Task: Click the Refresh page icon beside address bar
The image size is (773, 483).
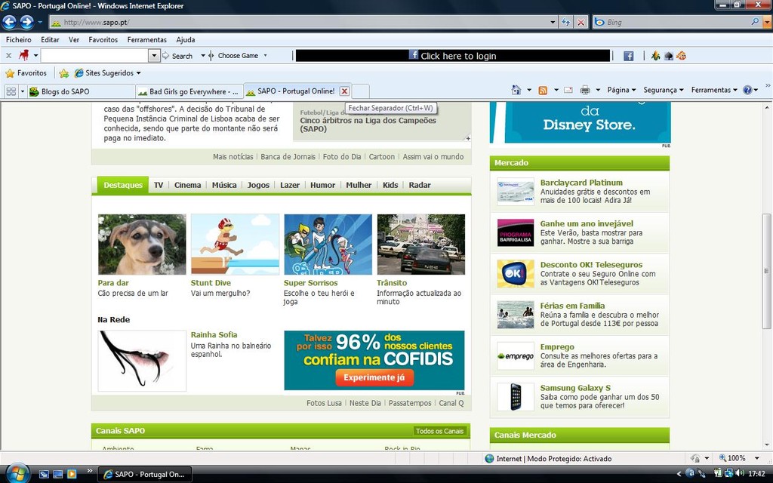Action: [565, 22]
